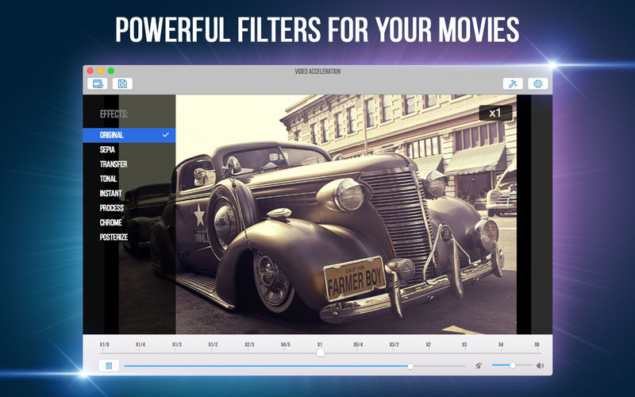This screenshot has width=635, height=397.
Task: Open a video file with the film icon
Action: click(97, 84)
